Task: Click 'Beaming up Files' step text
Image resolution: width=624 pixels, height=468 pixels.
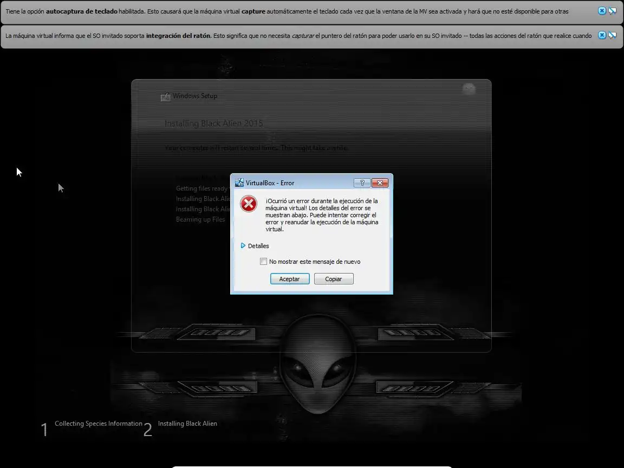Action: [x=200, y=219]
